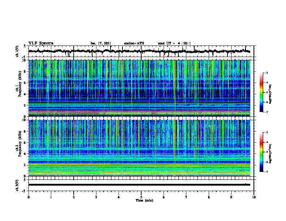This screenshot has height=221, width=286.
Task: Click the '-7' tick on ch.1 color bar
Action: 266,112
